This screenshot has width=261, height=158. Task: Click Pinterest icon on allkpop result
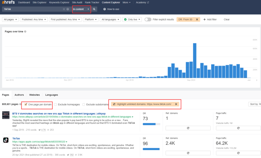point(48,130)
